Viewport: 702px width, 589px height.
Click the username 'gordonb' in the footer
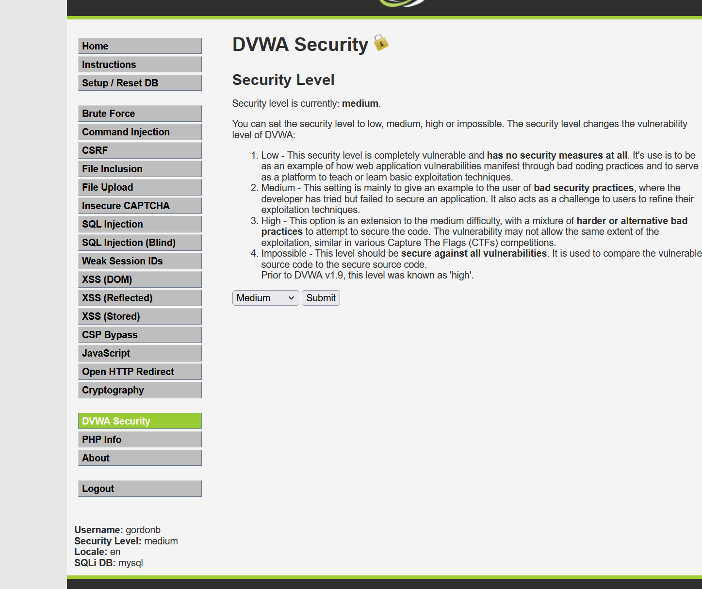coord(143,530)
